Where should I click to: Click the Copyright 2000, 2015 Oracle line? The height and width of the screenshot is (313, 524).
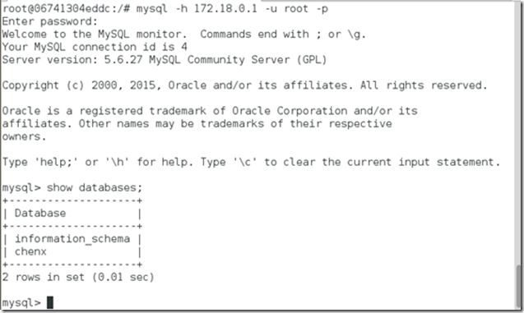click(244, 85)
